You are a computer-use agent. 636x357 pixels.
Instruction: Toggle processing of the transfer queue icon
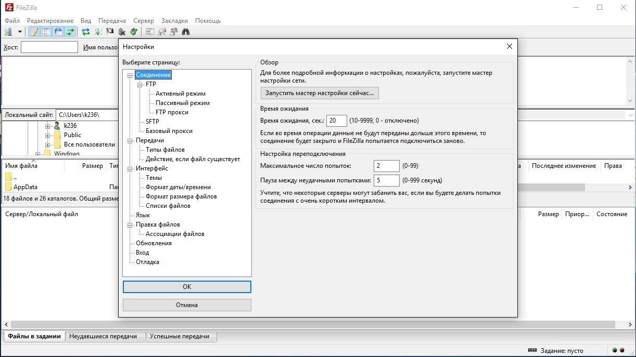[x=98, y=32]
